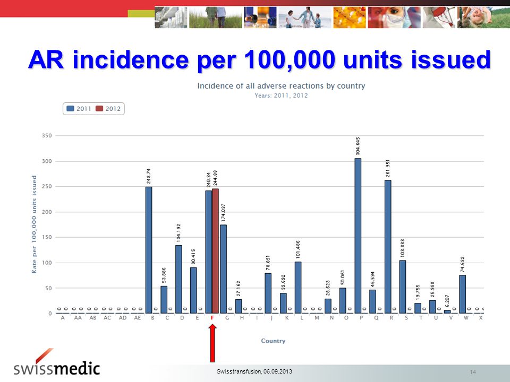Click the x-axis title Country

(273, 341)
